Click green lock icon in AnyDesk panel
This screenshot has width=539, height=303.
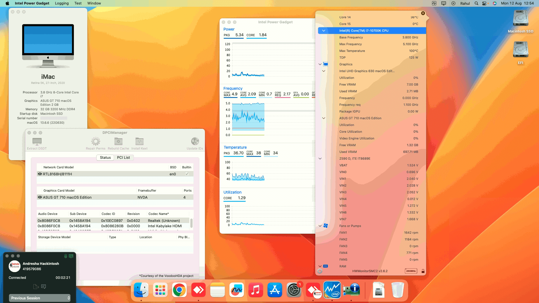click(65, 256)
